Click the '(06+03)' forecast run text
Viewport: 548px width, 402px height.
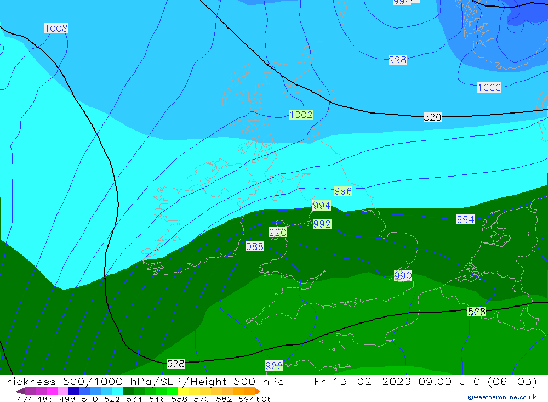[512, 382]
